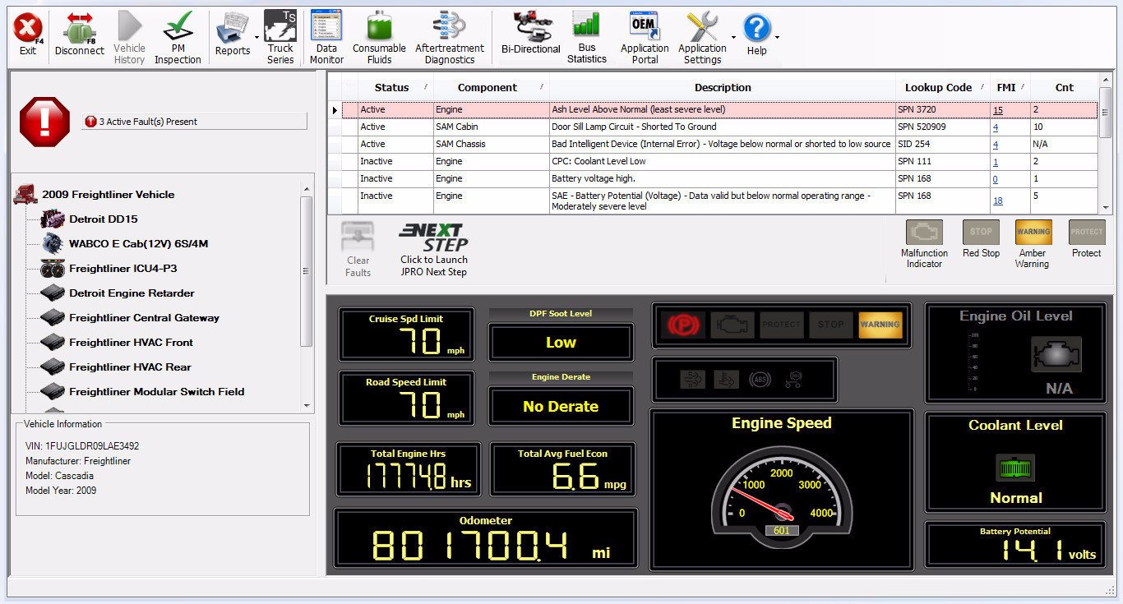Disconnect from the vehicle
The image size is (1123, 604).
click(78, 33)
